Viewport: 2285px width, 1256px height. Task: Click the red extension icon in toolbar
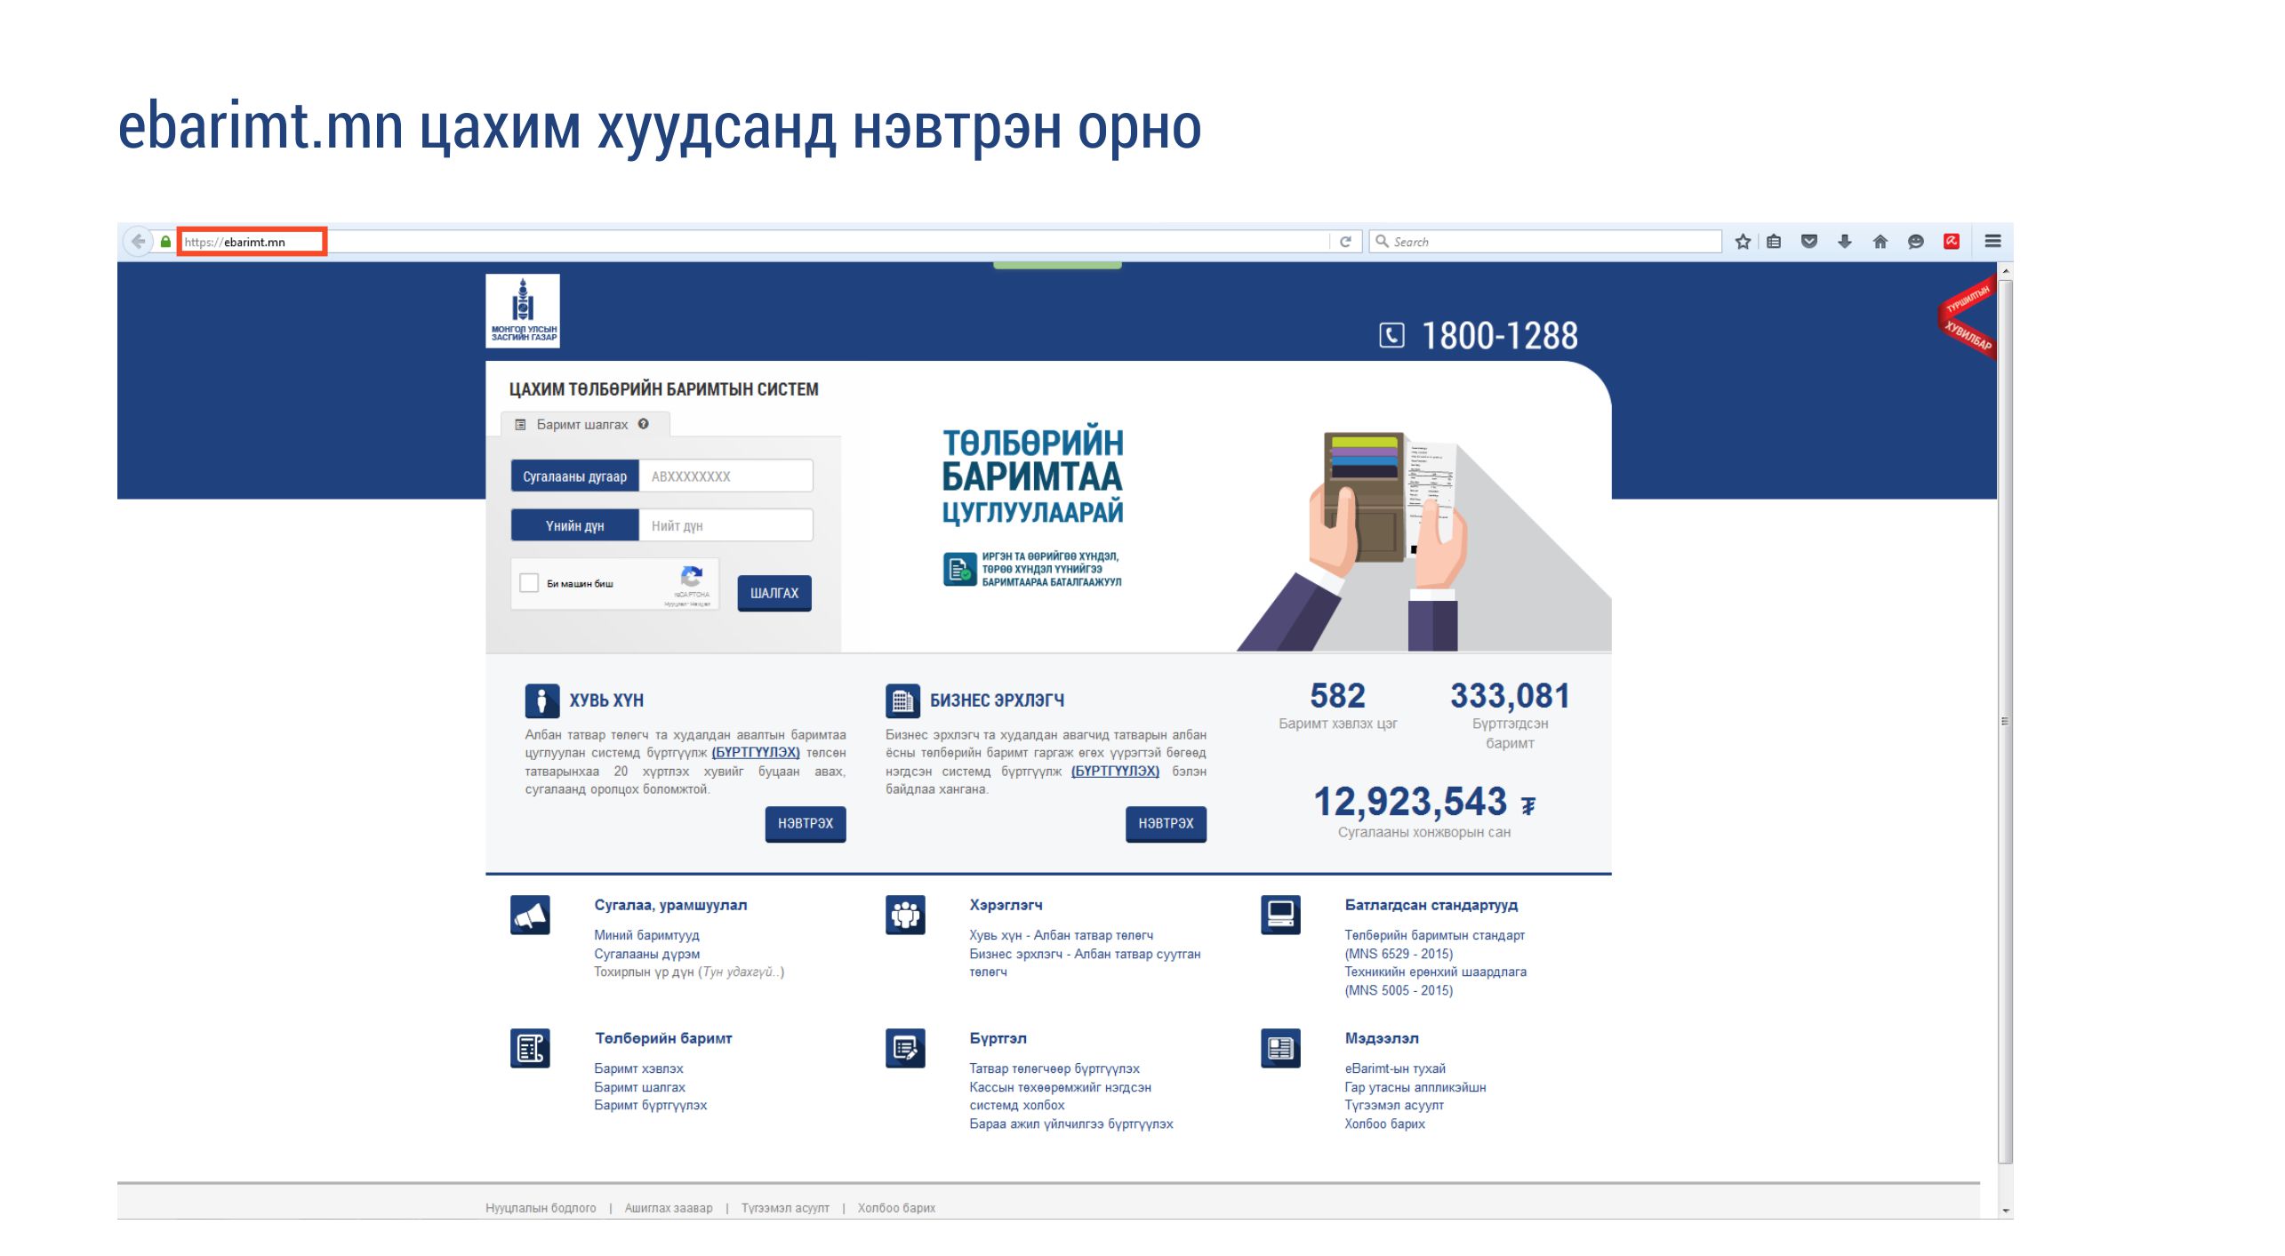coord(1952,242)
